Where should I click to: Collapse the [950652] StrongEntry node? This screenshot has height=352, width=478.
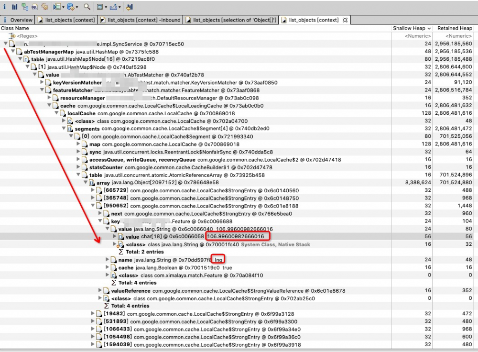pos(93,205)
